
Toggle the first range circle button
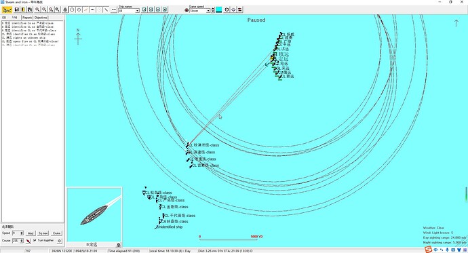coord(72,10)
